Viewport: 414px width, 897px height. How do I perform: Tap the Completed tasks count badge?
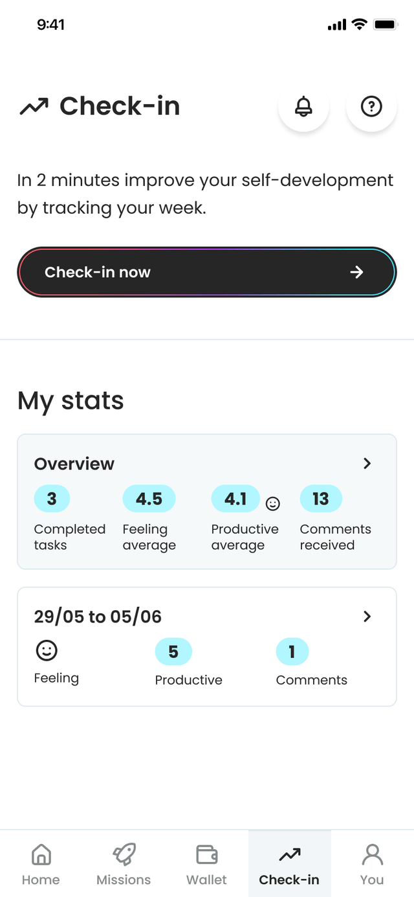[x=52, y=499]
